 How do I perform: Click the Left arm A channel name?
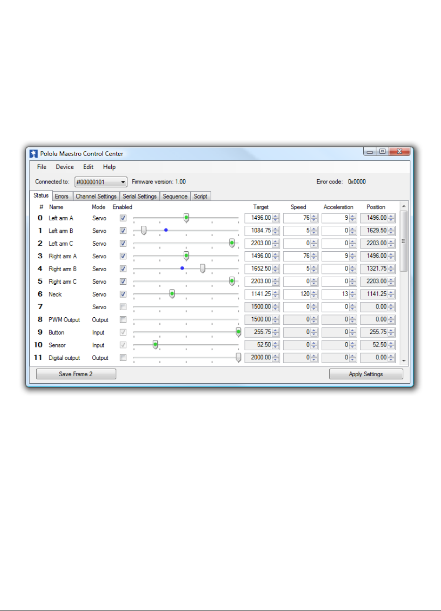coord(61,218)
